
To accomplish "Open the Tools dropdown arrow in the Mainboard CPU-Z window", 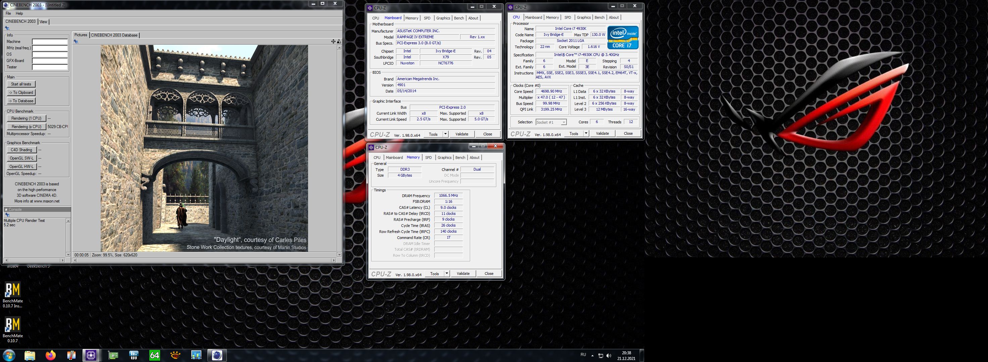I will click(445, 134).
